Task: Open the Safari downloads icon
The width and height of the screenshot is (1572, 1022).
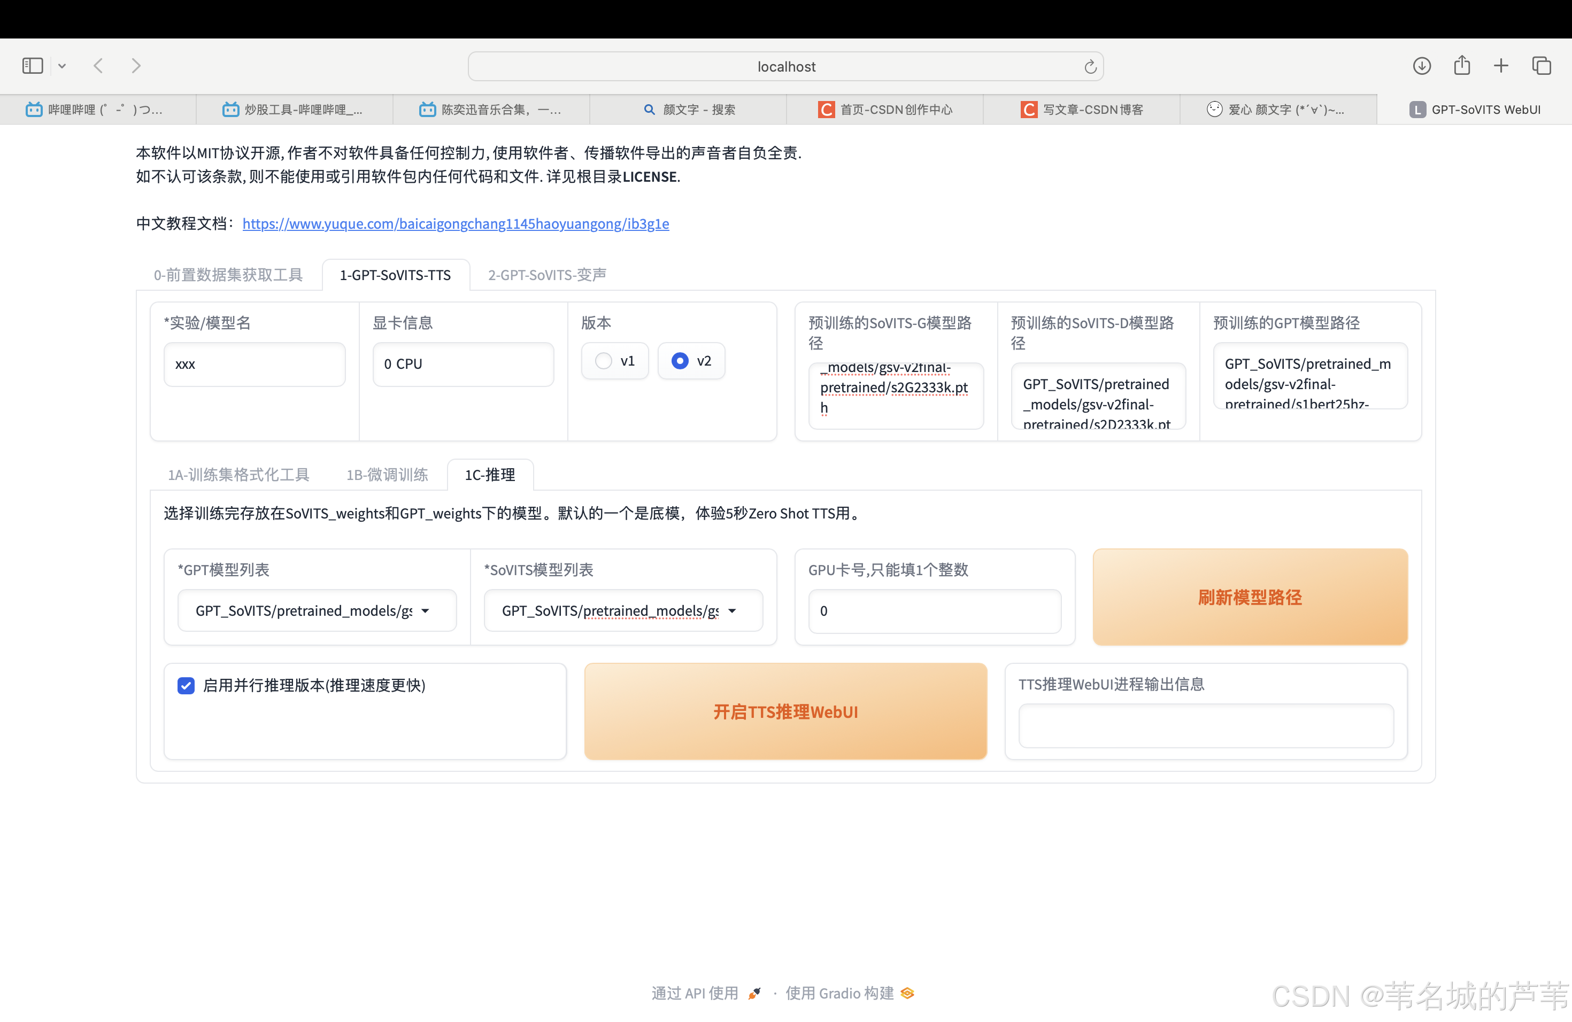Action: point(1421,66)
